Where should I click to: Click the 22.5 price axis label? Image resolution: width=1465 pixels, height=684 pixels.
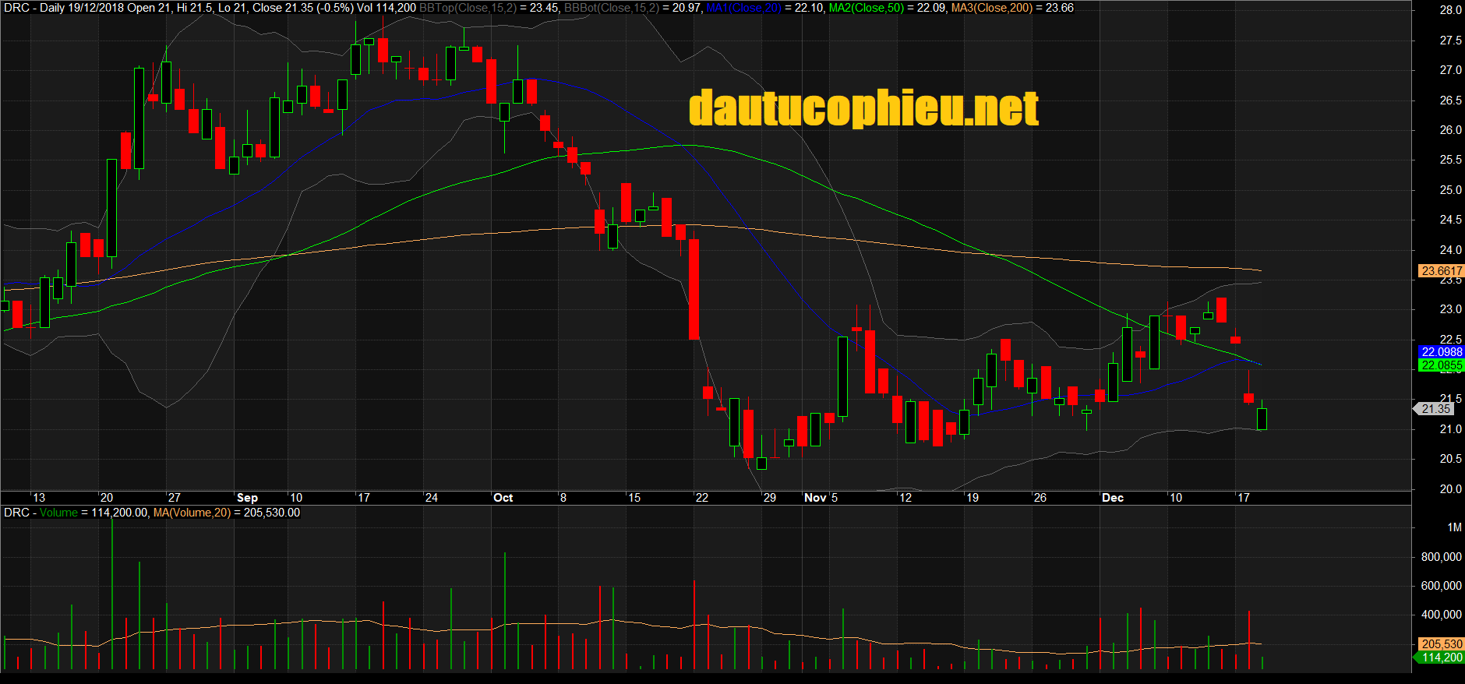1450,340
